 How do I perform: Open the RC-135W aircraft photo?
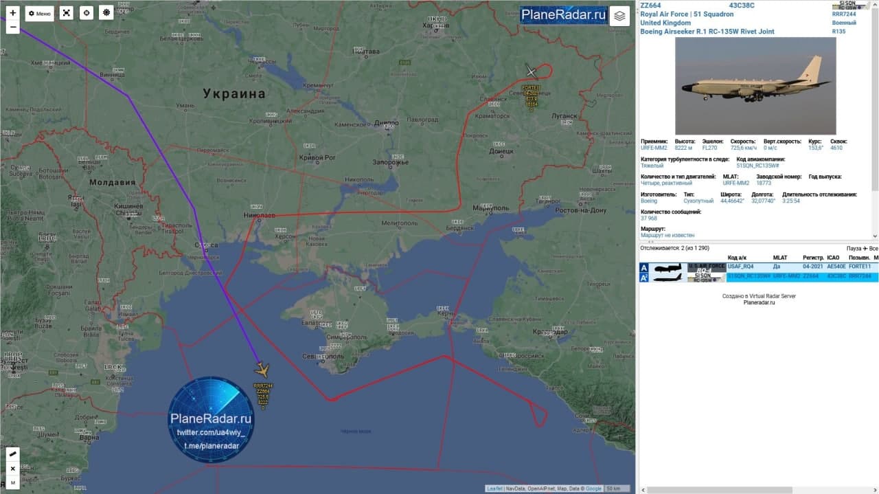(x=755, y=86)
